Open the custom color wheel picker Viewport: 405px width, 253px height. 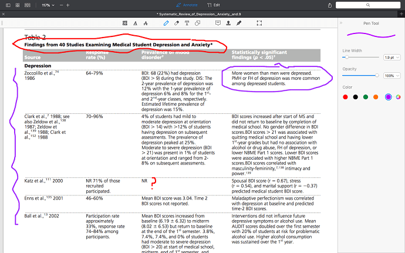pyautogui.click(x=399, y=97)
